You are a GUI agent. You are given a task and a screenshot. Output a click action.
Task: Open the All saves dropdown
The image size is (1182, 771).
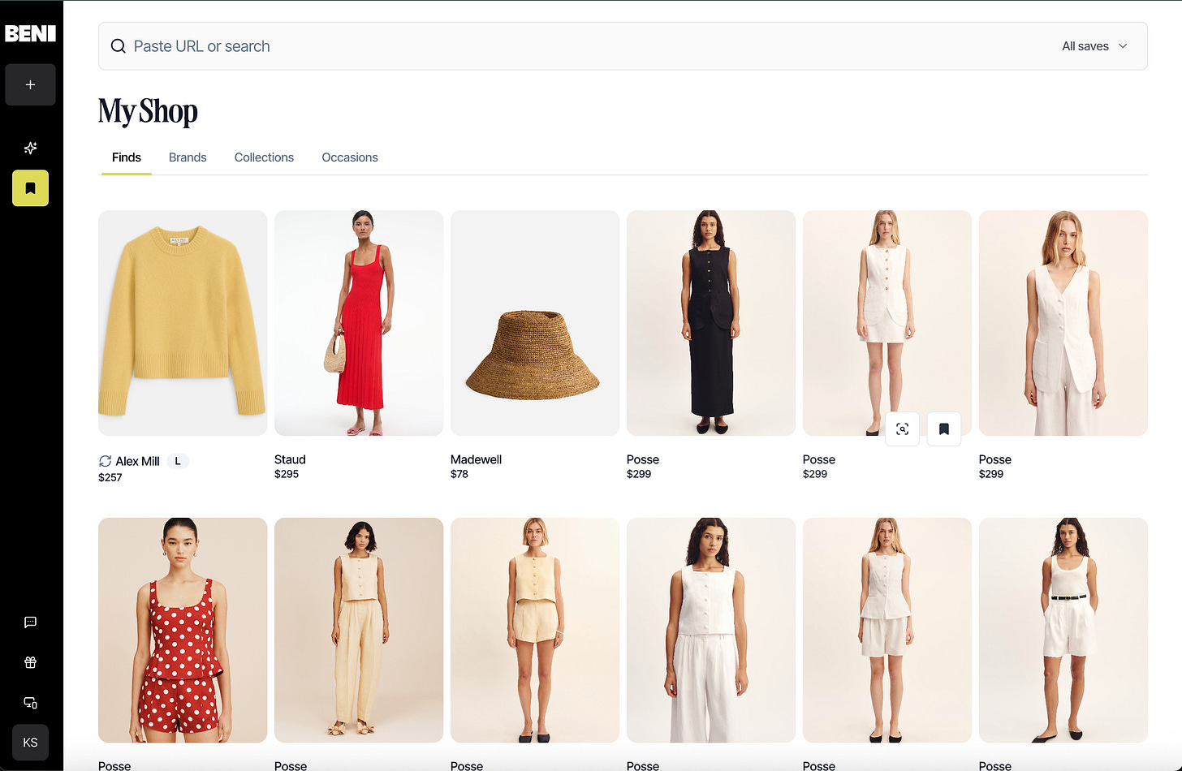click(1094, 46)
